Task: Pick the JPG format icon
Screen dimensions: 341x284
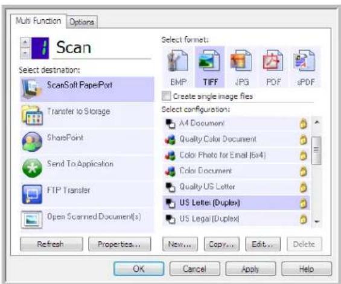Action: pos(241,61)
